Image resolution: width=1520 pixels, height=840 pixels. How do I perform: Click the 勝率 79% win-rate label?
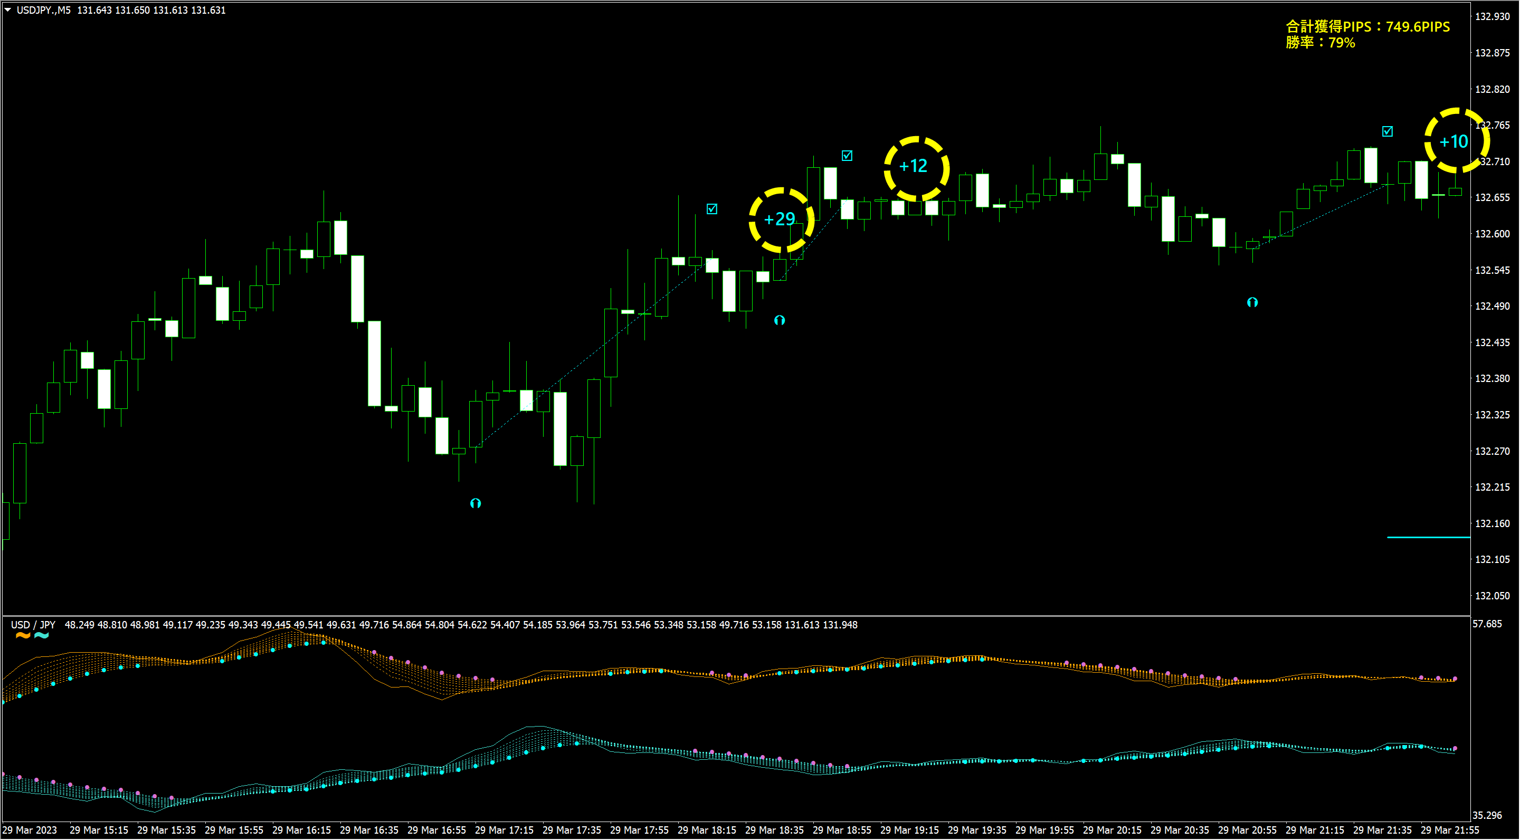tap(1320, 42)
